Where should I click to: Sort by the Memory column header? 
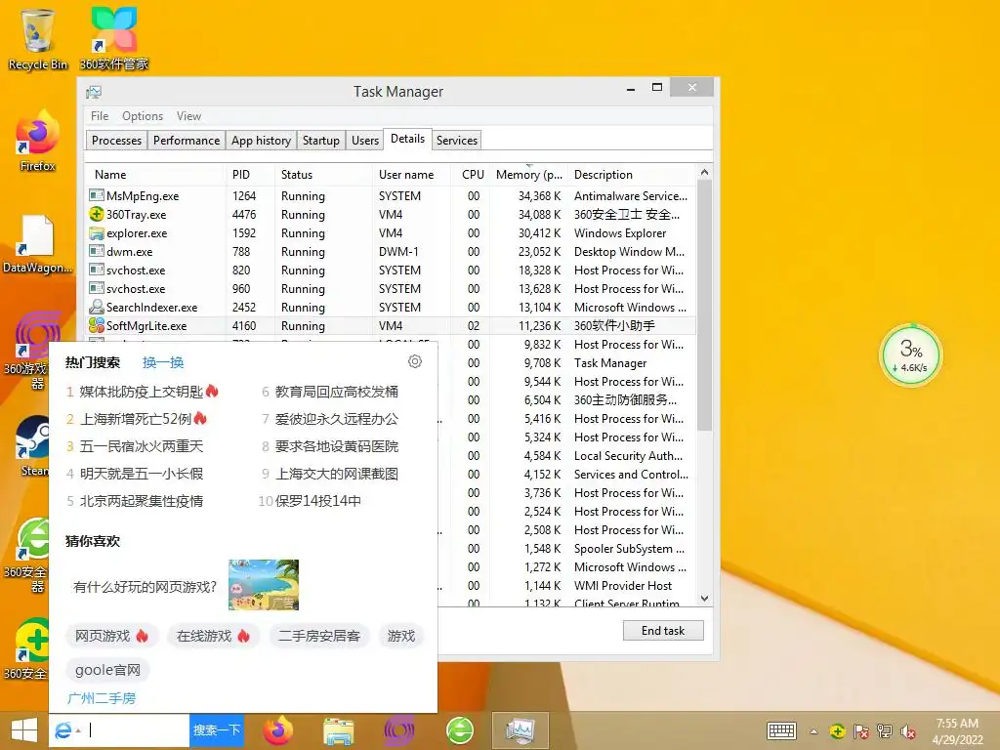click(x=529, y=175)
